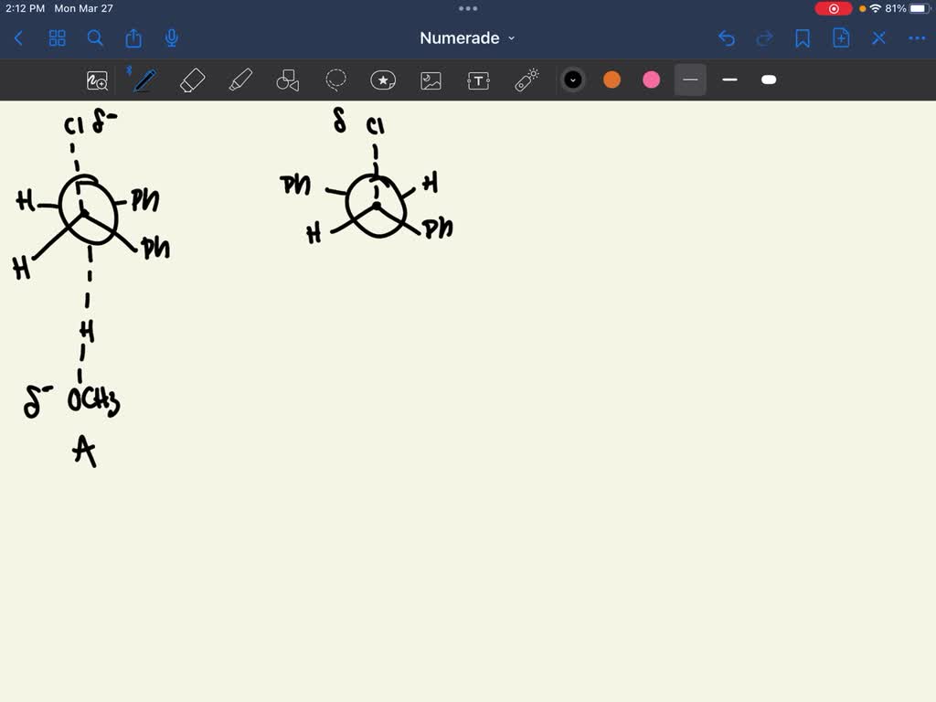This screenshot has height=702, width=936.
Task: Pick the Highlighter tool
Action: pyautogui.click(x=239, y=80)
